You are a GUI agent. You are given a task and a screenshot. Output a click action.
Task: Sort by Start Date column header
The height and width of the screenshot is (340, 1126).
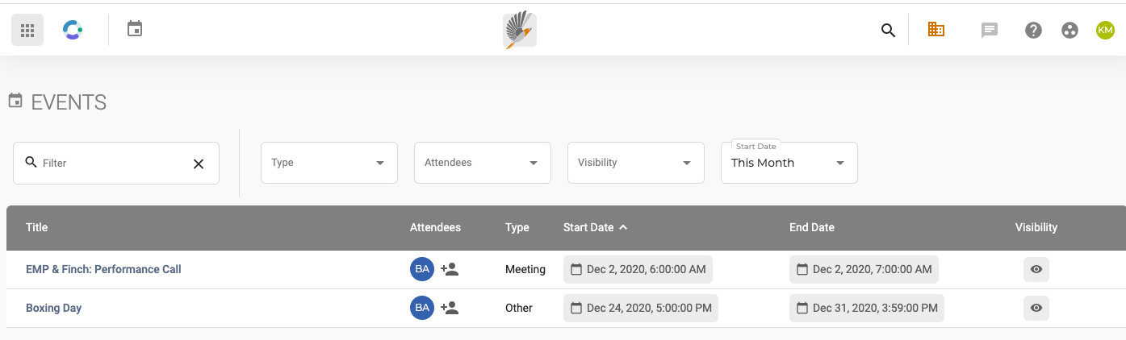click(x=589, y=227)
